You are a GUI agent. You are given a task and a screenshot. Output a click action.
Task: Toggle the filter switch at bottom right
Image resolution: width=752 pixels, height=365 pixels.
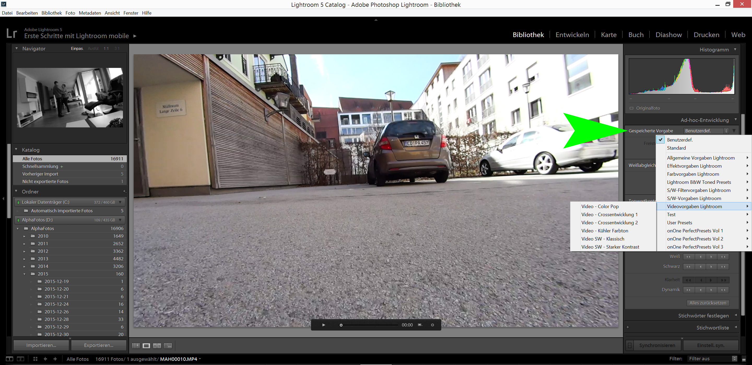744,359
